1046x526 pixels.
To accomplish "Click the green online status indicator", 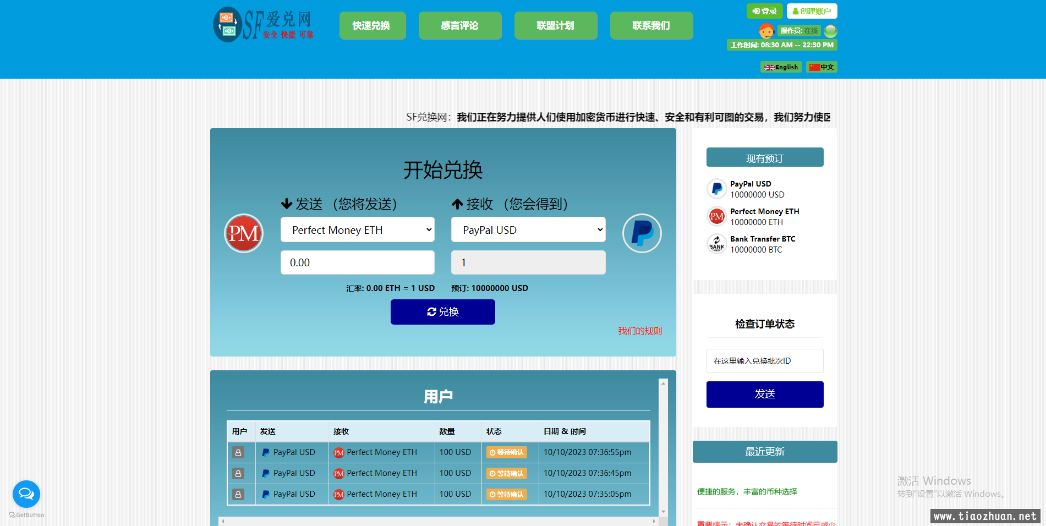I will point(830,31).
